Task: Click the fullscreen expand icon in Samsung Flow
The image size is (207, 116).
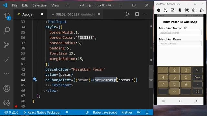Action: tap(172, 10)
